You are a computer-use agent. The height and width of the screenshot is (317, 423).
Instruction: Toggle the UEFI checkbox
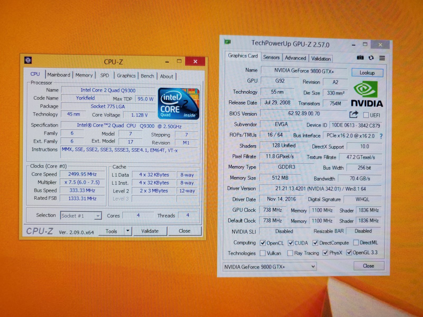(366, 115)
